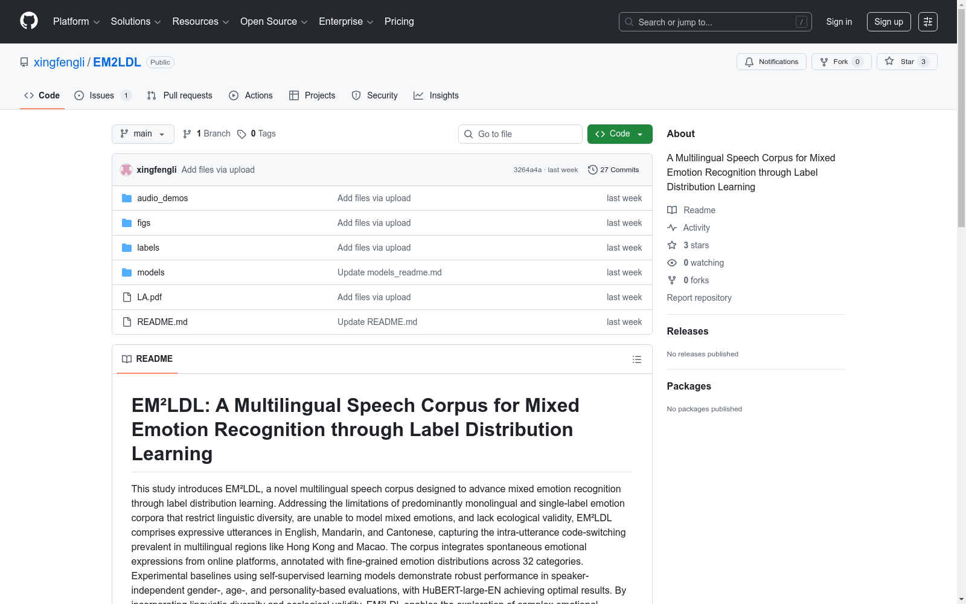
Task: Click the README.md file icon
Action: coord(127,322)
